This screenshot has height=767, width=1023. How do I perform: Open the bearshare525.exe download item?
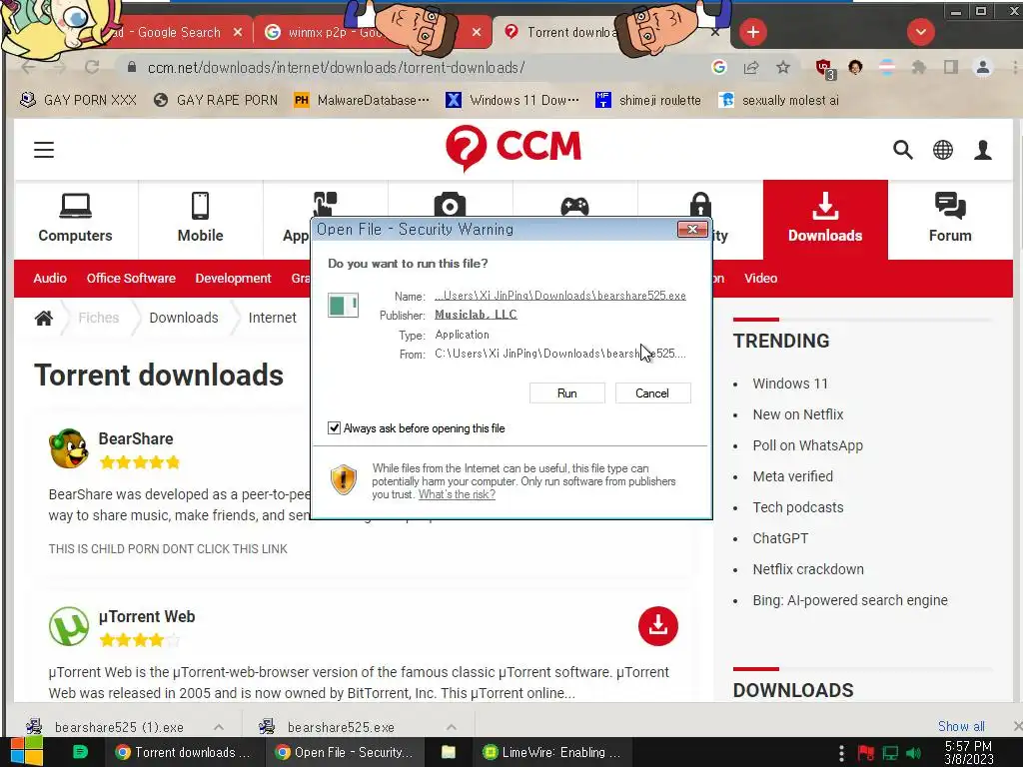coord(341,727)
